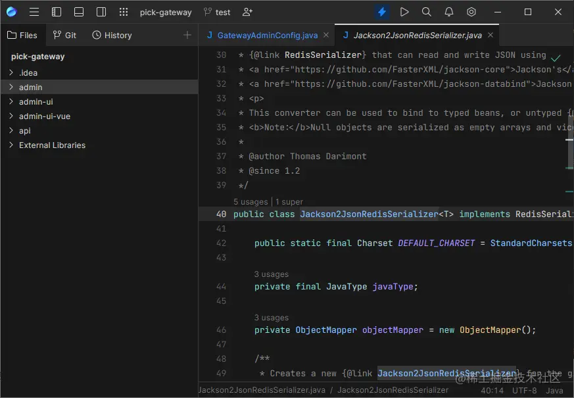The image size is (574, 398).
Task: Select the Jackson2JsonRedisSerializer.java tab
Action: click(418, 35)
